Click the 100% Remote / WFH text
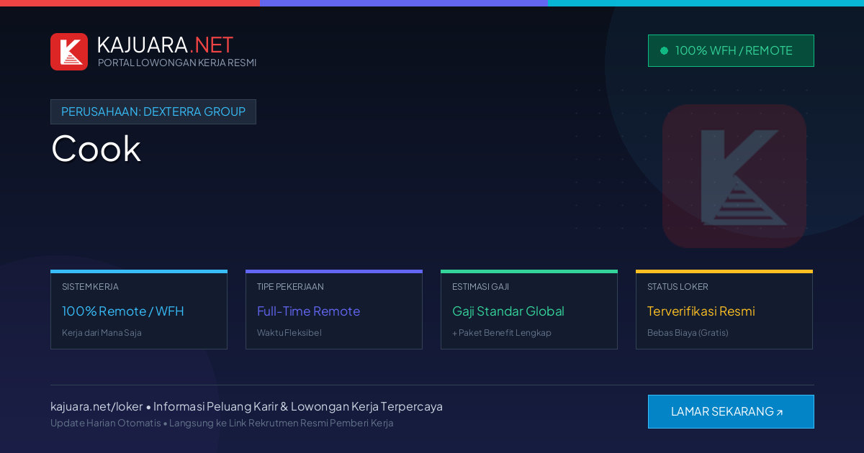 tap(123, 311)
